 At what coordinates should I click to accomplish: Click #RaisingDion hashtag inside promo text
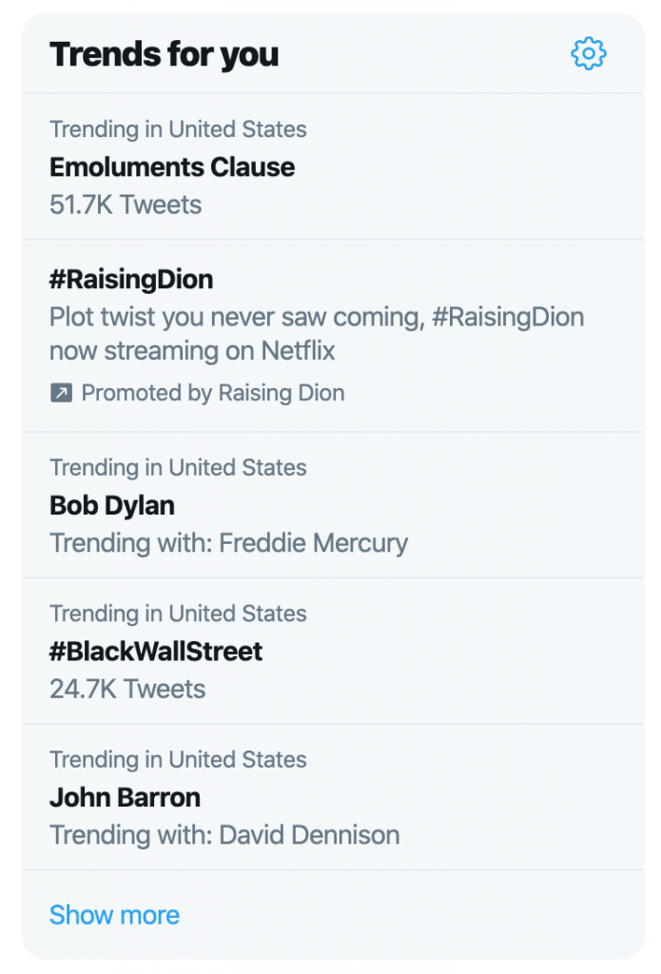pyautogui.click(x=508, y=317)
